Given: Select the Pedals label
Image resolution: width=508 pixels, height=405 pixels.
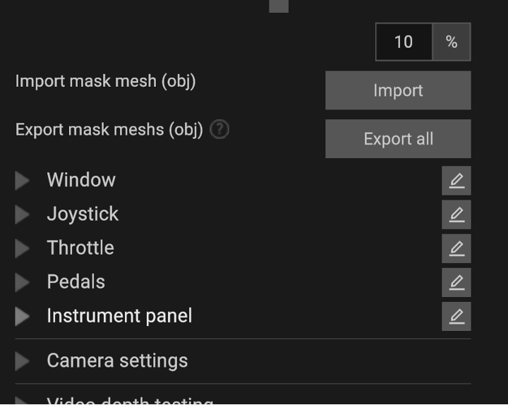Looking at the screenshot, I should (x=75, y=282).
